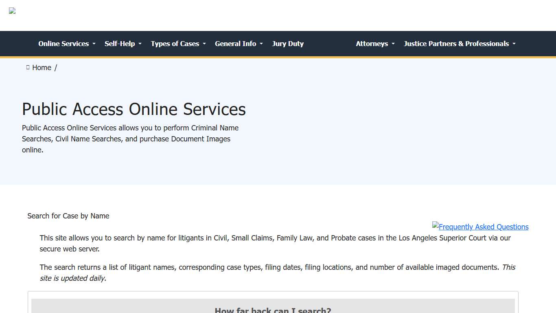Viewport: 556px width, 313px height.
Task: Open the Online Services dropdown menu
Action: [x=64, y=44]
